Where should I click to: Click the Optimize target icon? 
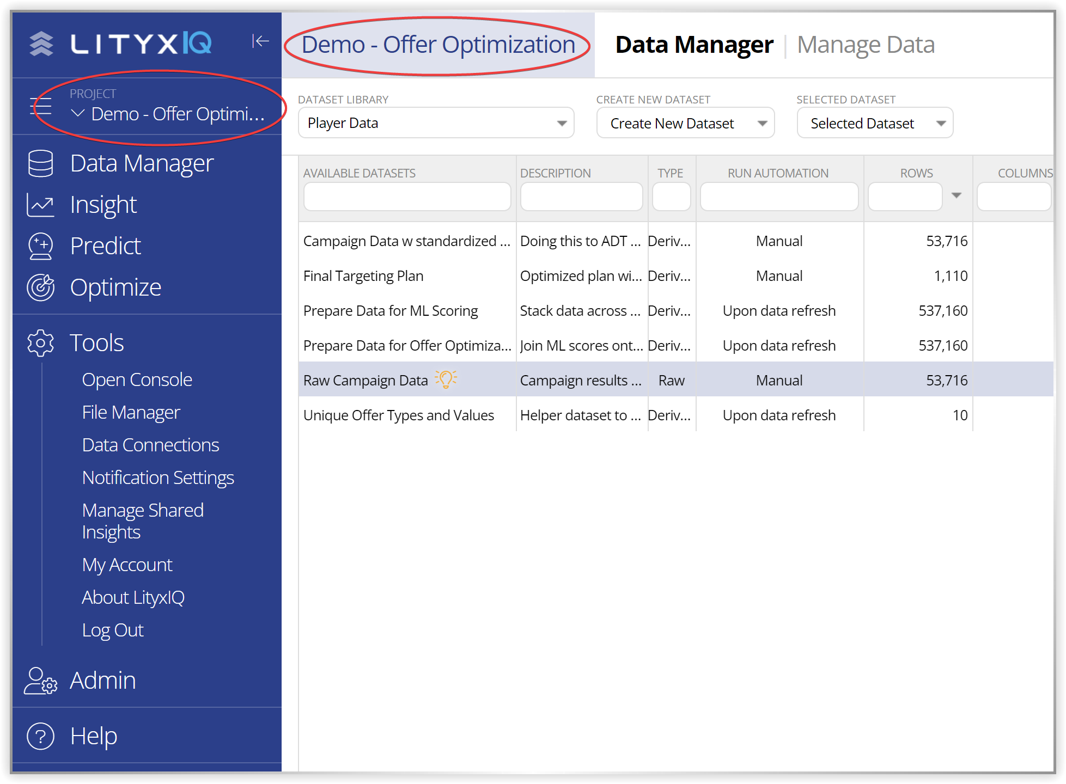40,287
